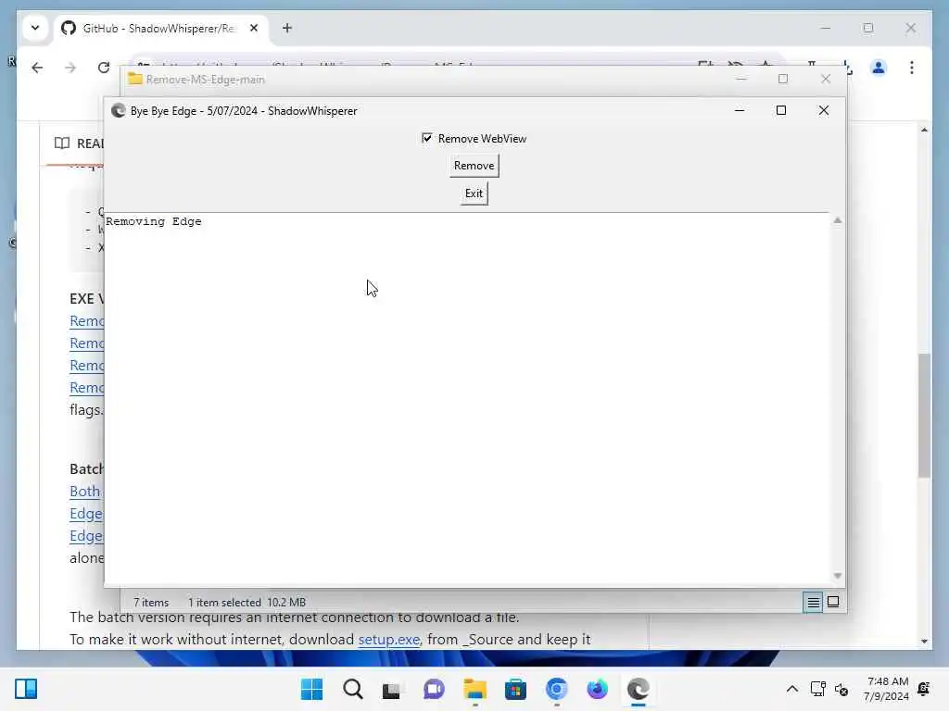Open the setup.exe link on GitHub page
The image size is (949, 711).
tap(388, 640)
